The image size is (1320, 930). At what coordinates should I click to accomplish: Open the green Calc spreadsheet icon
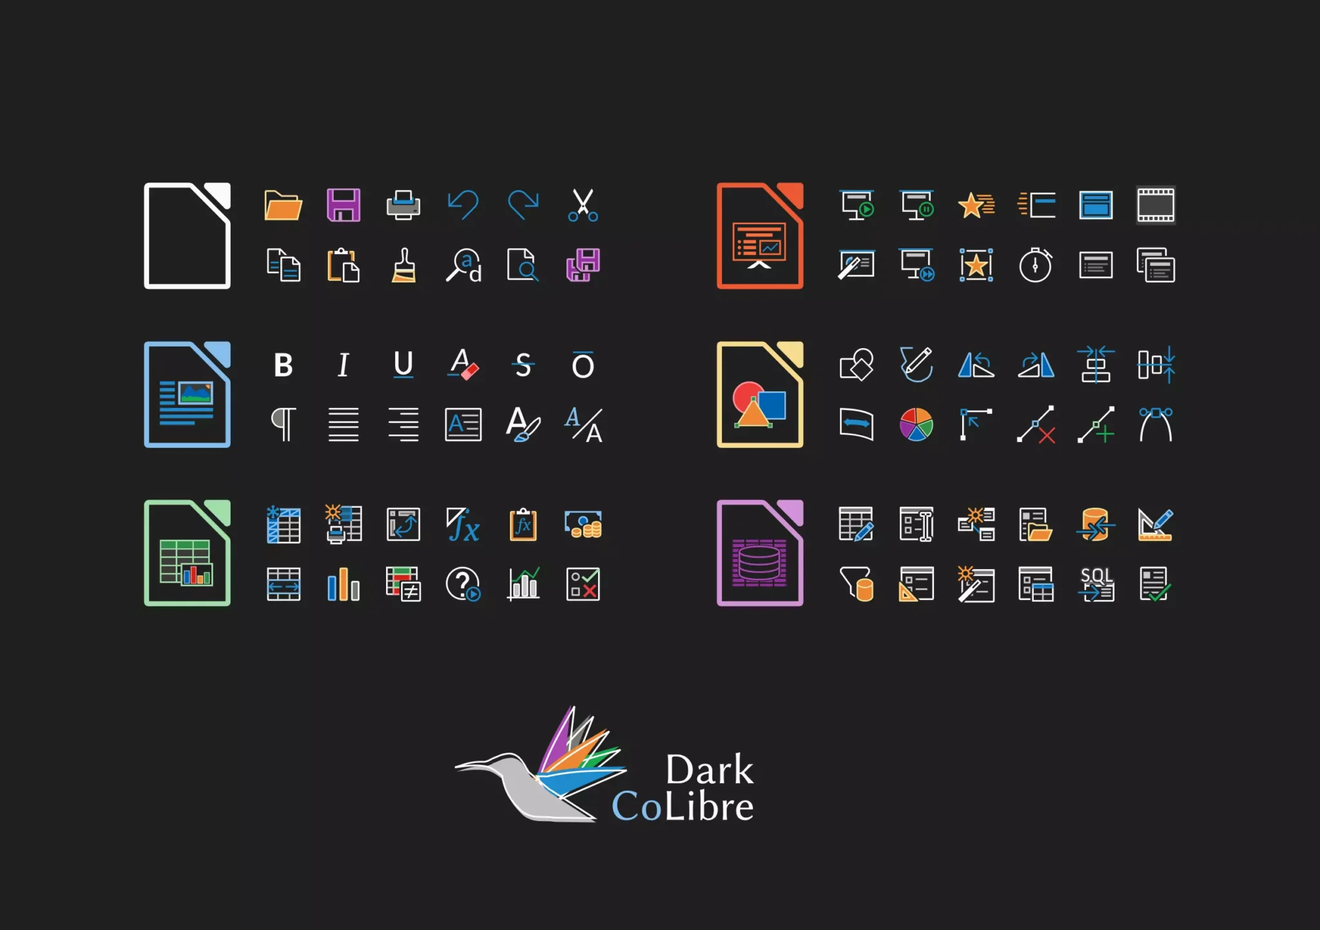(x=187, y=553)
